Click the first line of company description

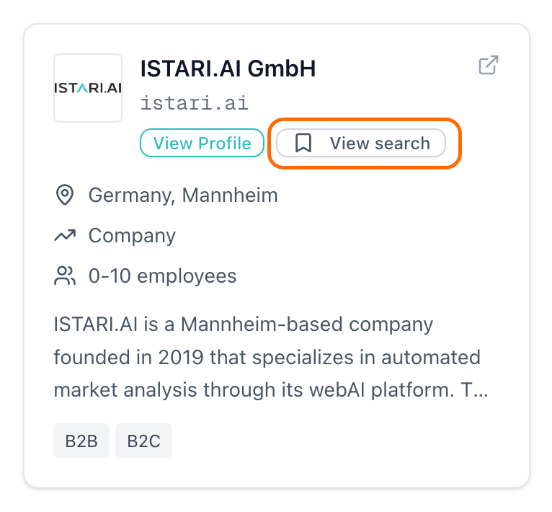[x=243, y=325]
